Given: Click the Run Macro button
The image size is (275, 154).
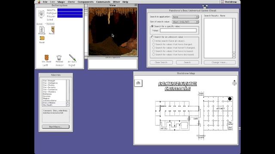Looking at the screenshot, I should click(x=55, y=127).
